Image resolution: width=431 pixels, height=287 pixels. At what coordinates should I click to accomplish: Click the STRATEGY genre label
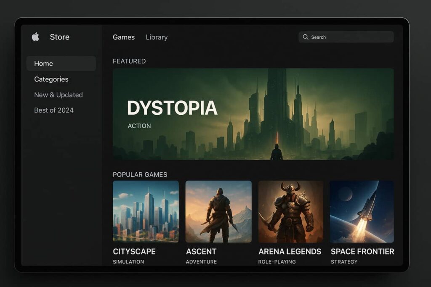pos(344,262)
